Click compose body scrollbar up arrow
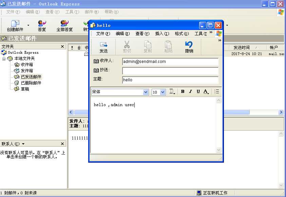The image size is (286, 197). point(218,100)
